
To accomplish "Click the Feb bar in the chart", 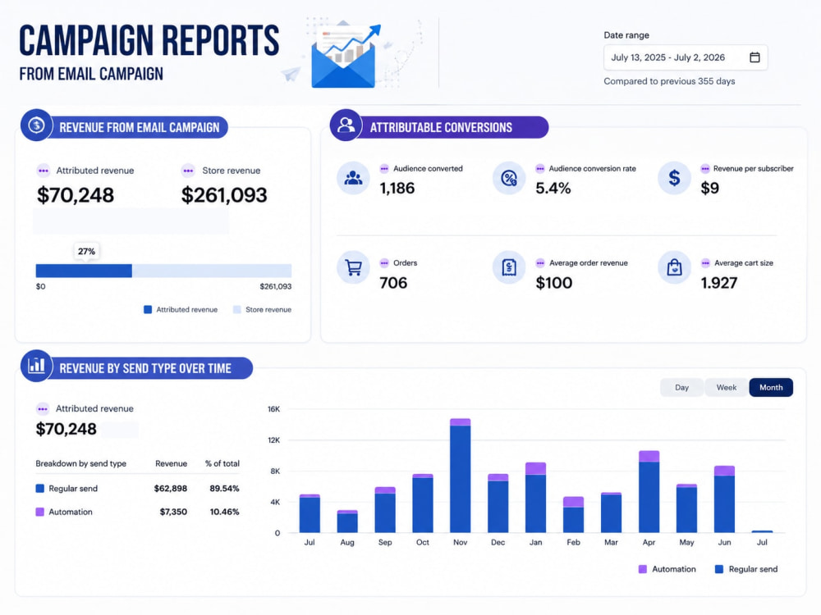I will 573,515.
